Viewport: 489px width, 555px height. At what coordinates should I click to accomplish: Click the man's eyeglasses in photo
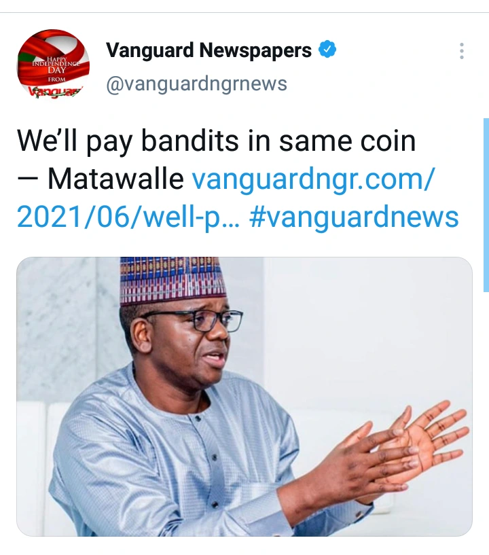[196, 320]
